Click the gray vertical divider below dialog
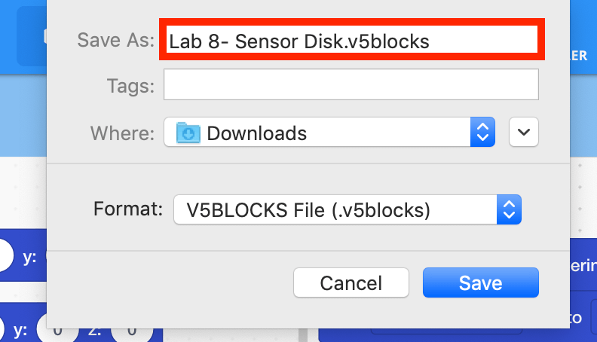The height and width of the screenshot is (342, 597). 303,335
